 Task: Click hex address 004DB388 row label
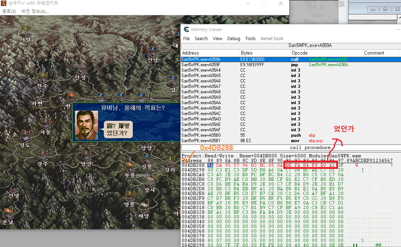tap(193, 240)
